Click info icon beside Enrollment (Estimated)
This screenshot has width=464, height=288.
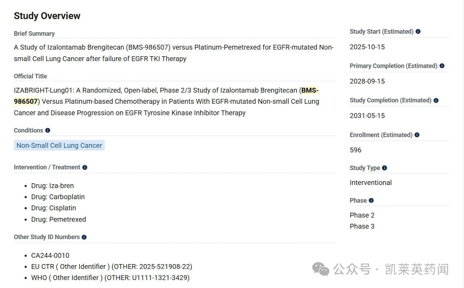tap(417, 135)
